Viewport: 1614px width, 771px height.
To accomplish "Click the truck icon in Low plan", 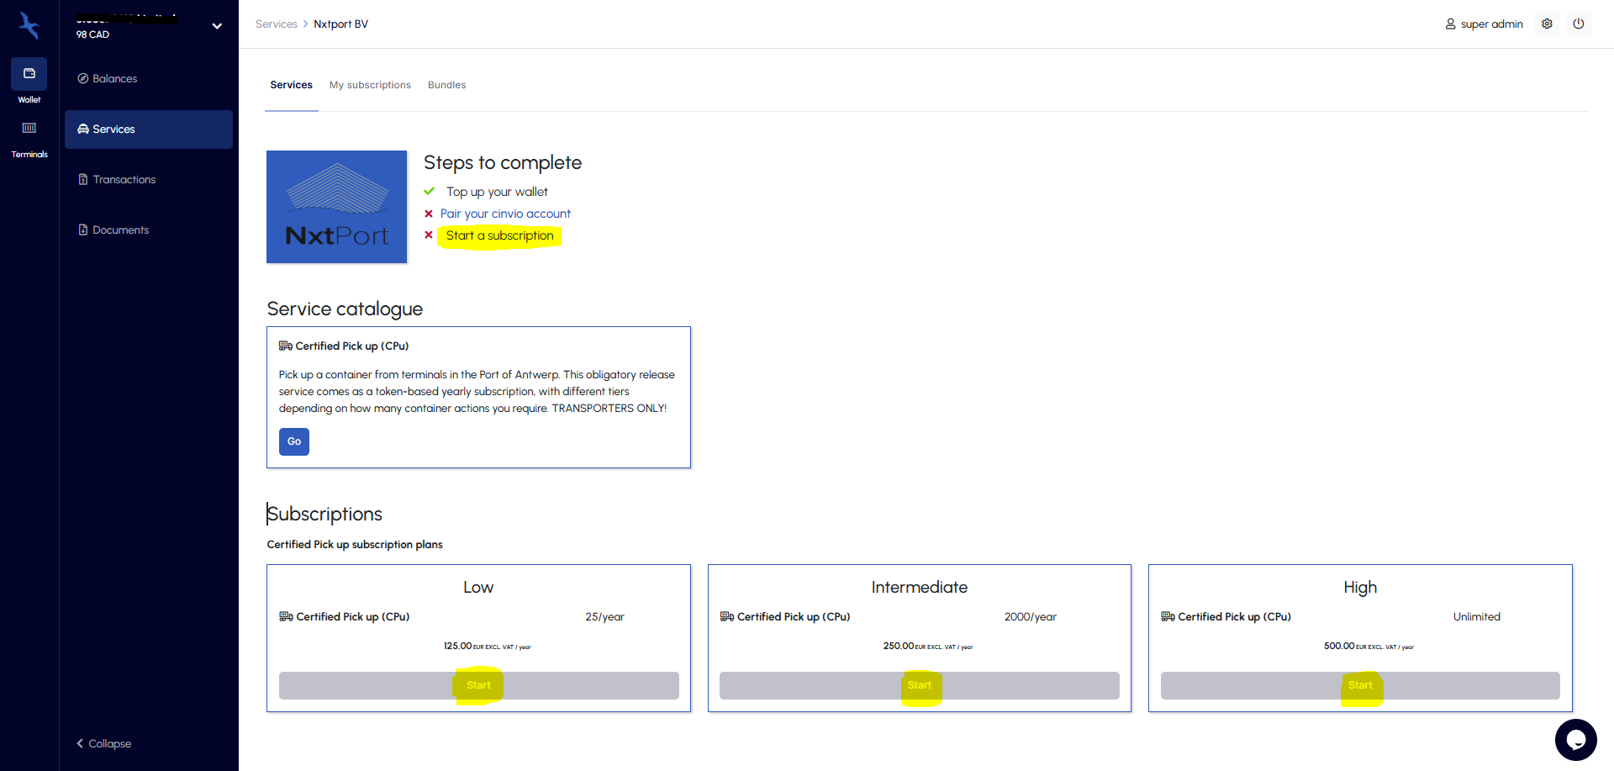I will click(x=287, y=616).
